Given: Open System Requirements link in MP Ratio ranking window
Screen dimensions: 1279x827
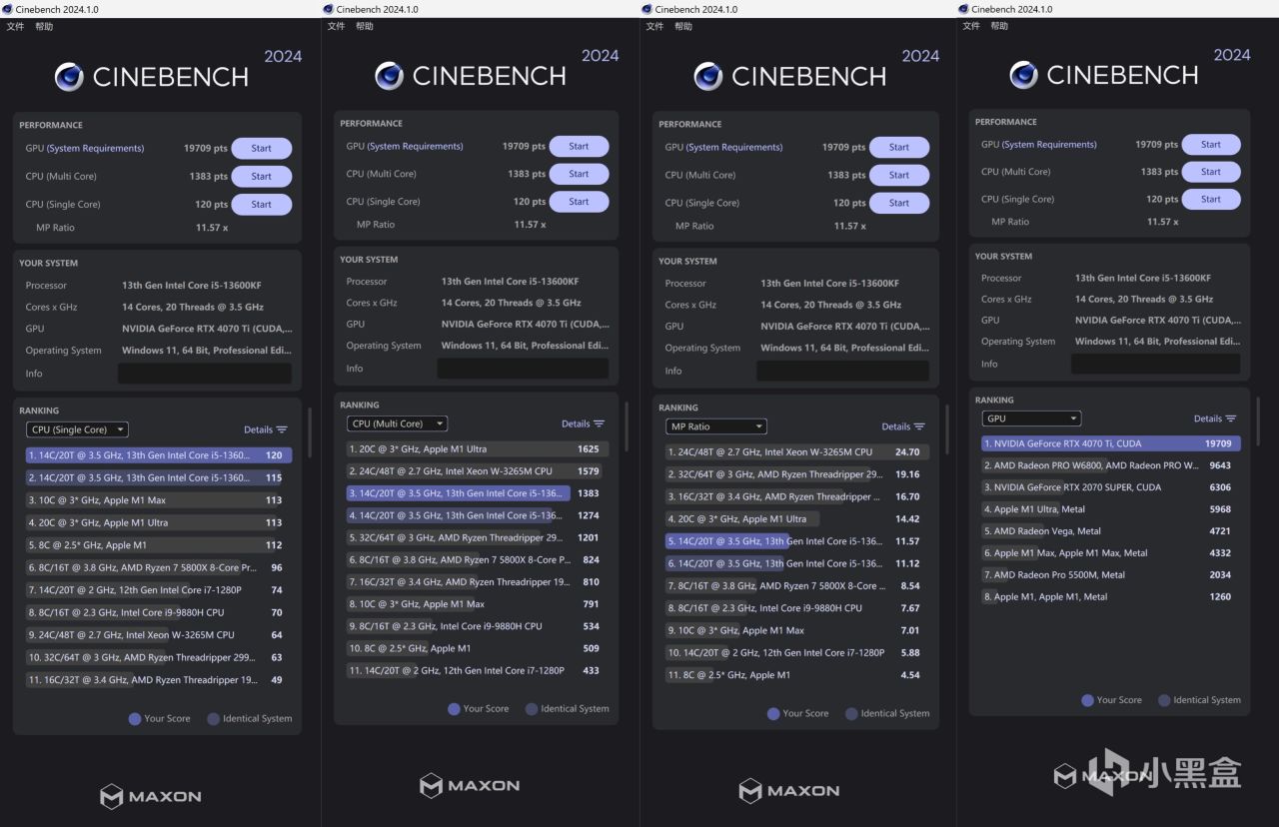Looking at the screenshot, I should (734, 148).
